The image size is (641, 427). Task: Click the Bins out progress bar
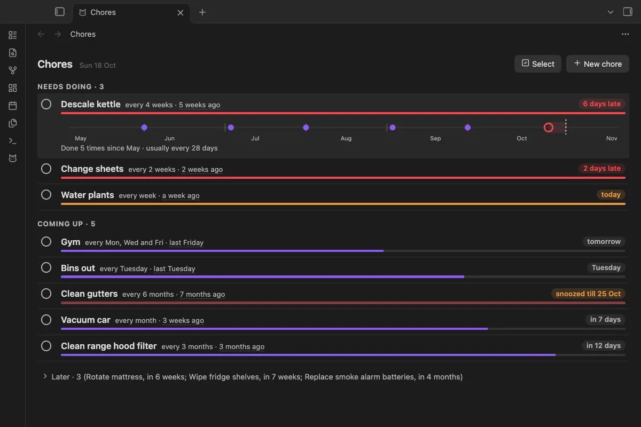(x=343, y=276)
